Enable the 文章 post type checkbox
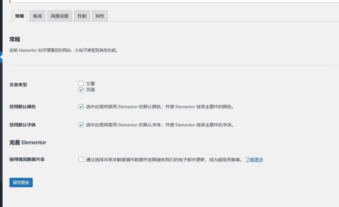This screenshot has height=207, width=339. [x=81, y=84]
